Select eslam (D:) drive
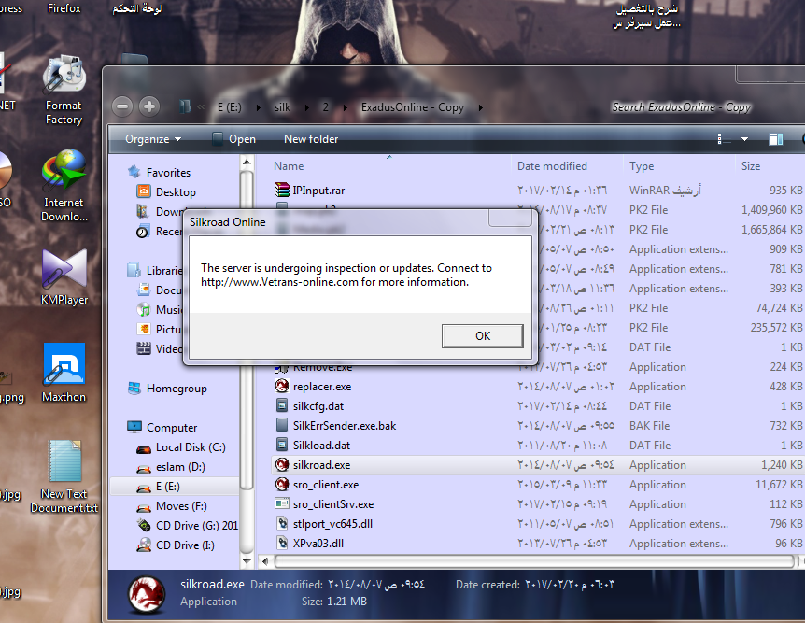Image resolution: width=805 pixels, height=623 pixels. pos(171,467)
